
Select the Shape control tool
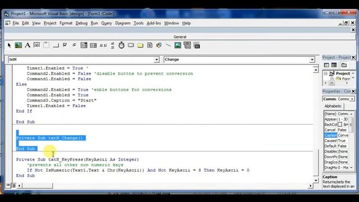click(159, 45)
